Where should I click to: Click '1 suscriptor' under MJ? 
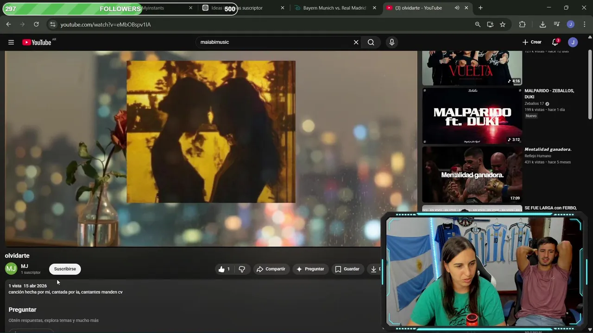click(31, 273)
